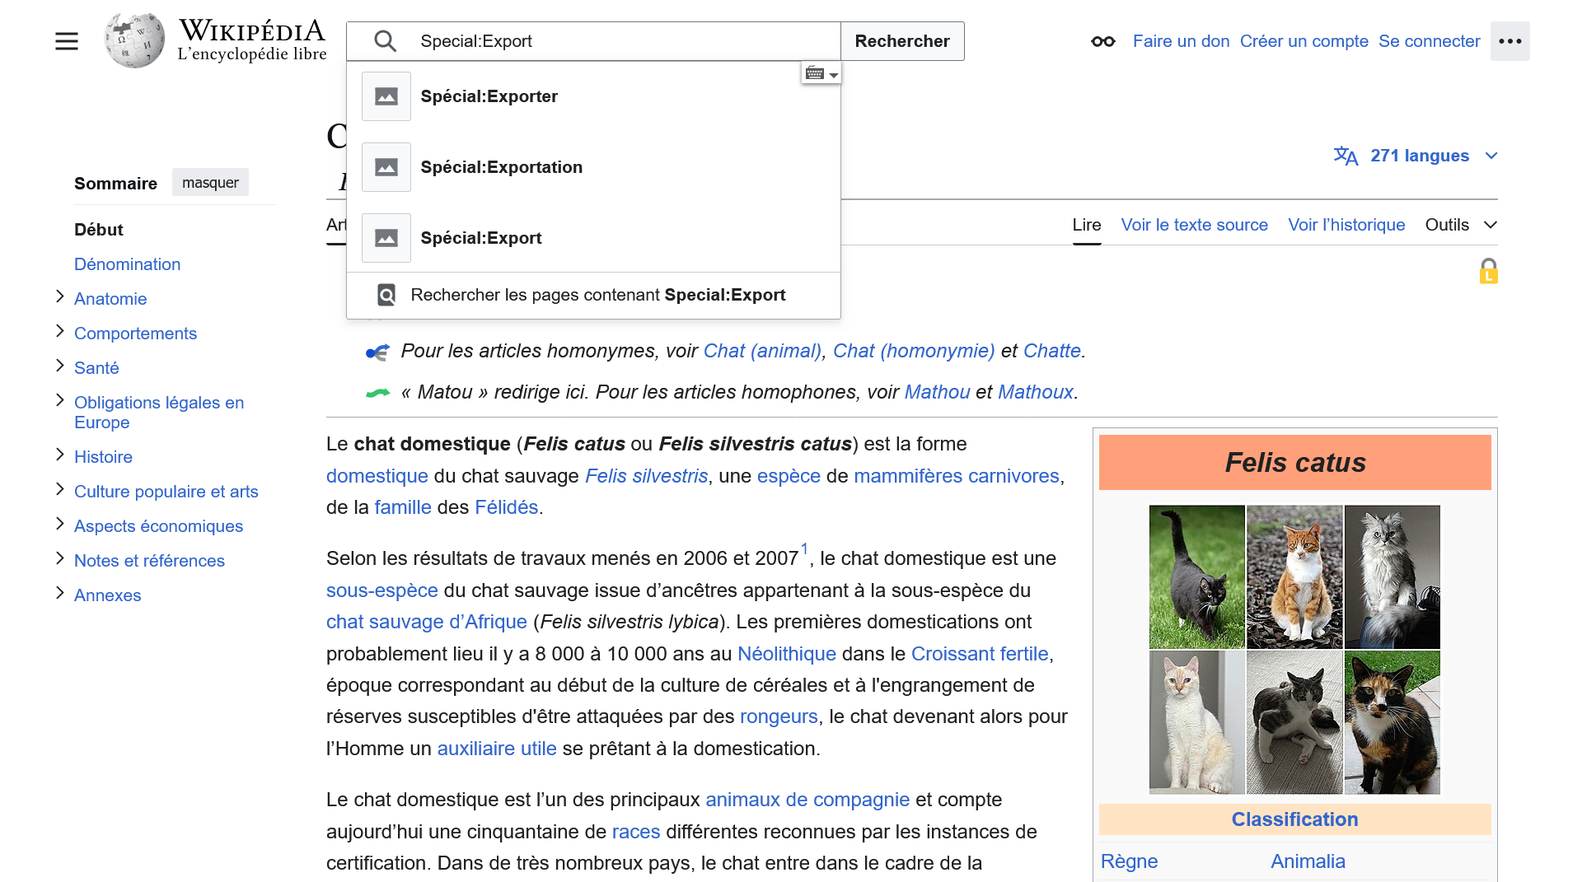Click the black cat thumbnail in infobox
The width and height of the screenshot is (1582, 882).
coord(1196,576)
